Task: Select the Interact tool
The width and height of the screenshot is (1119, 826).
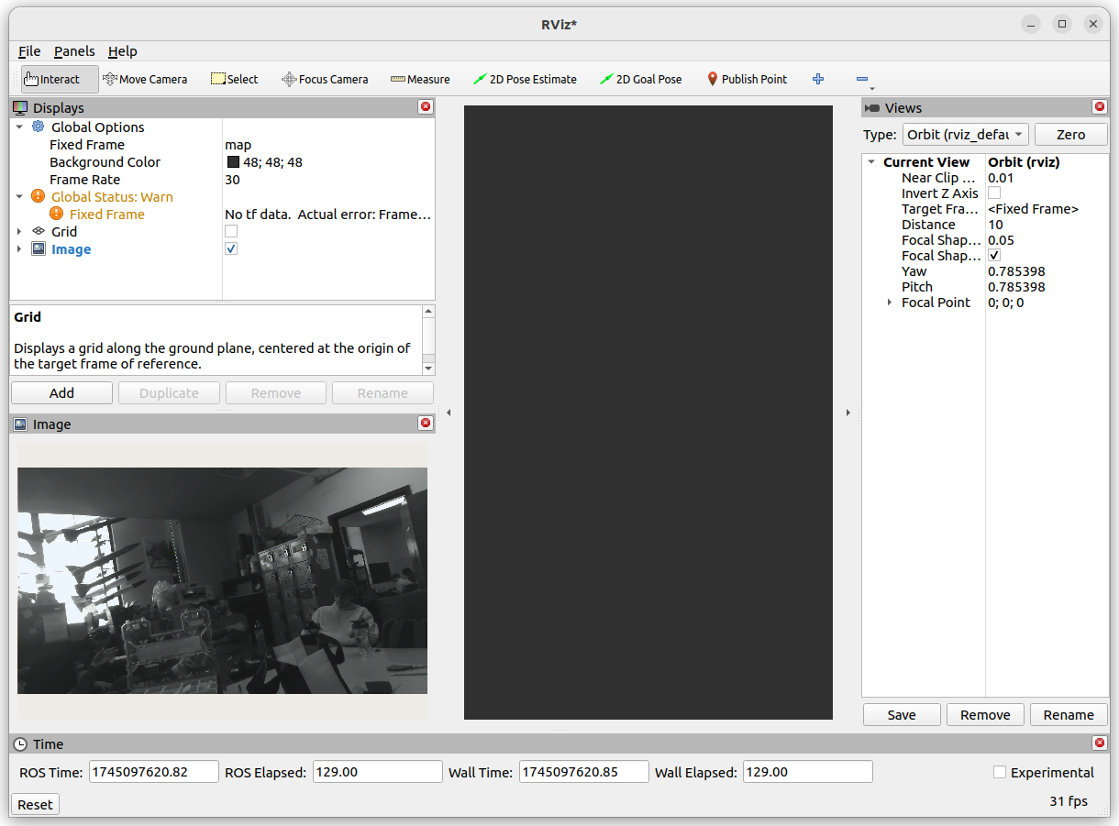Action: click(60, 79)
